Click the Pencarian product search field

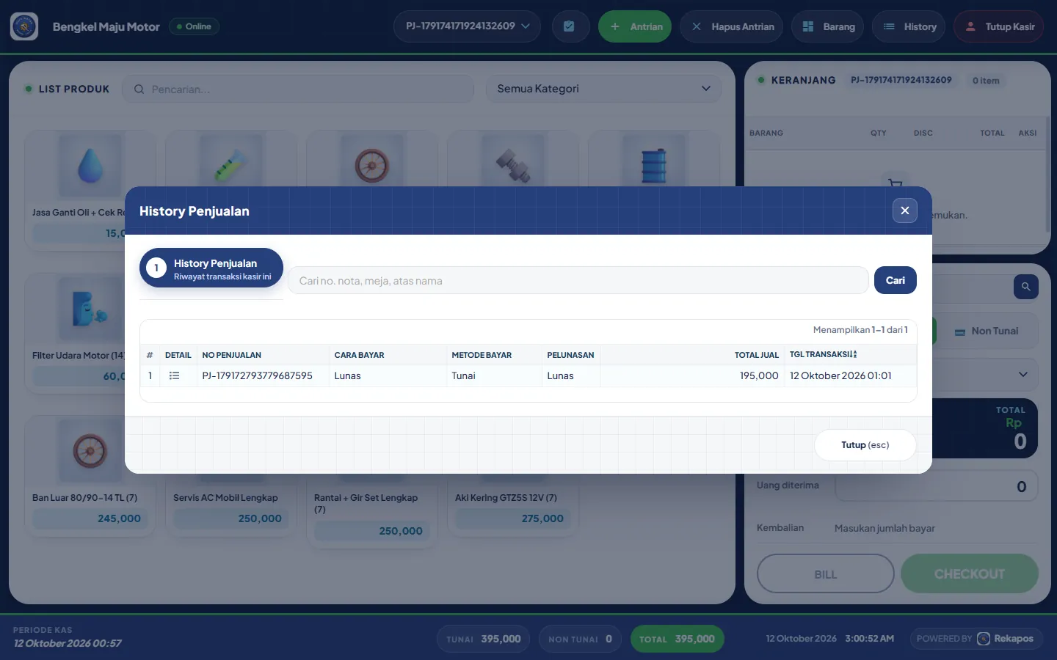[x=298, y=89]
